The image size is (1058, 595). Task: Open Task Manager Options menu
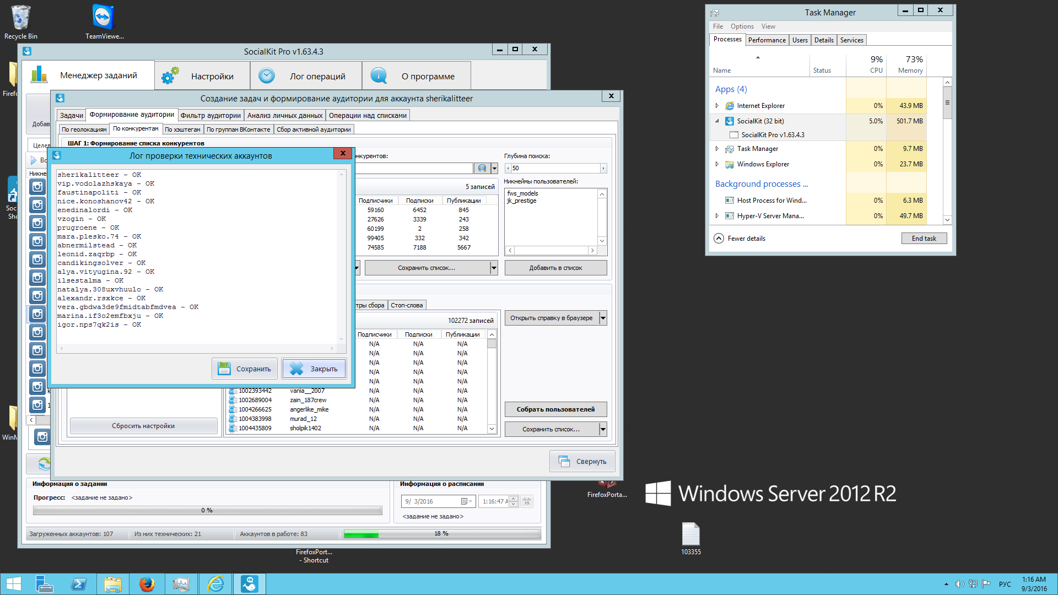pyautogui.click(x=742, y=26)
